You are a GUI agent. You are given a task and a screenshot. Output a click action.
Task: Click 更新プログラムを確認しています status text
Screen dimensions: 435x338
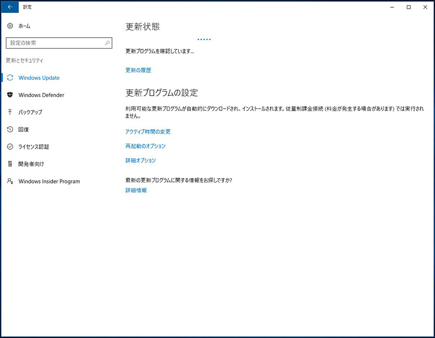tap(160, 51)
